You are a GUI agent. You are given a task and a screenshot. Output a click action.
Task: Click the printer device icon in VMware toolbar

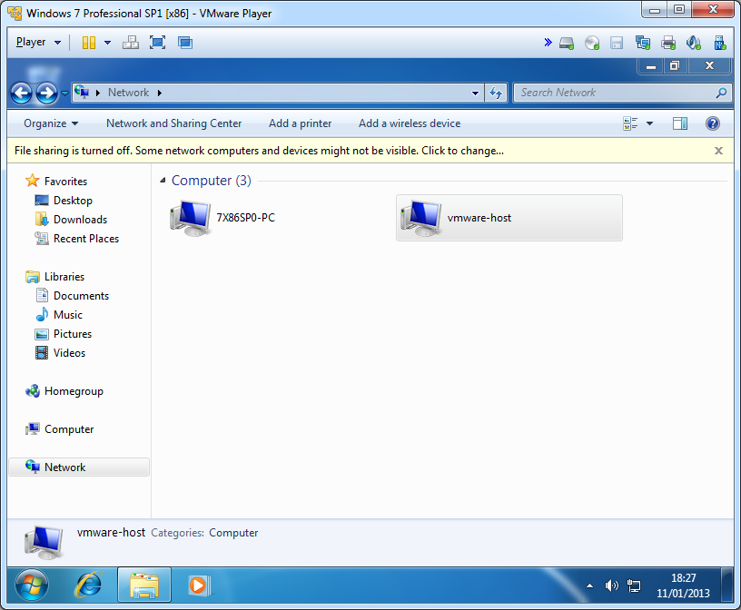point(668,43)
